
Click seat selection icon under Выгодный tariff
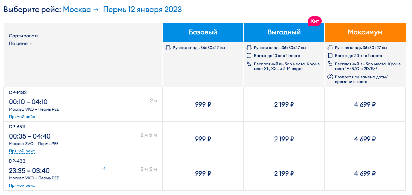coord(249,64)
